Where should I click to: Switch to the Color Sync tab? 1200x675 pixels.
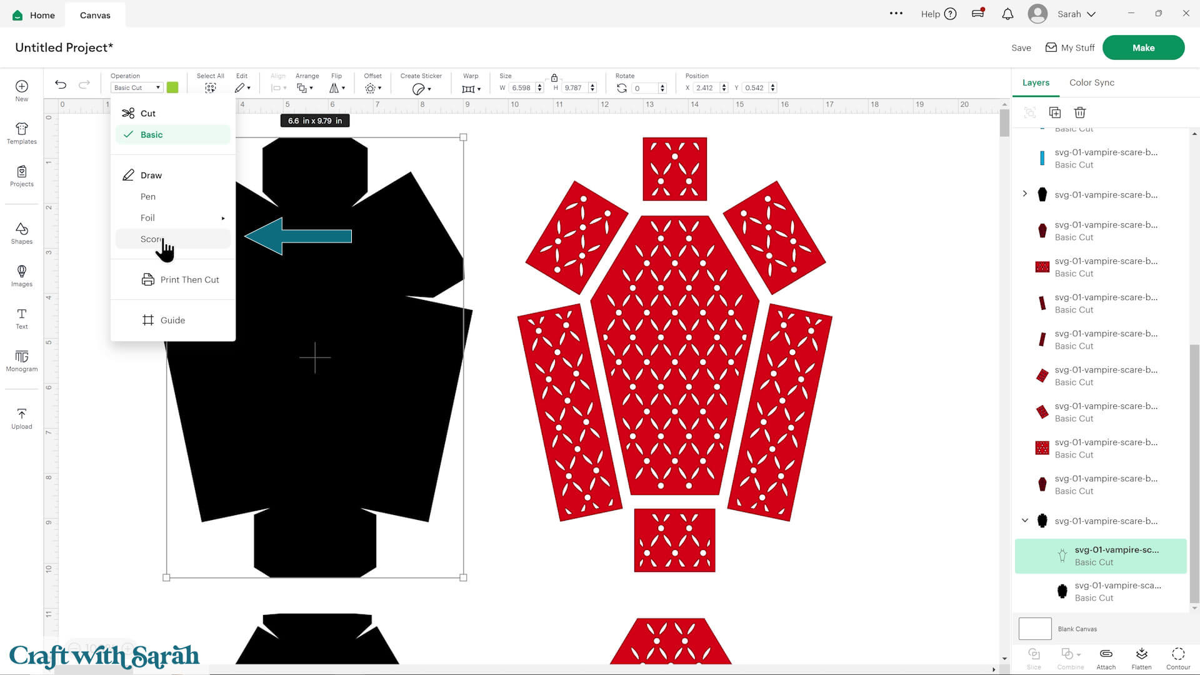[x=1091, y=82]
